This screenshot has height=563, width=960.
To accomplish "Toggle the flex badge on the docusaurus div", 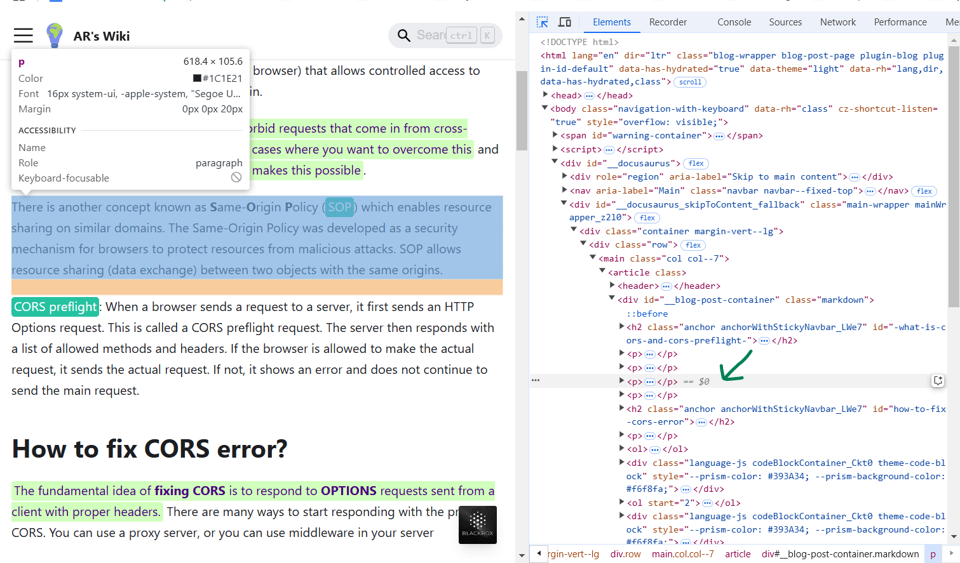I will point(696,163).
